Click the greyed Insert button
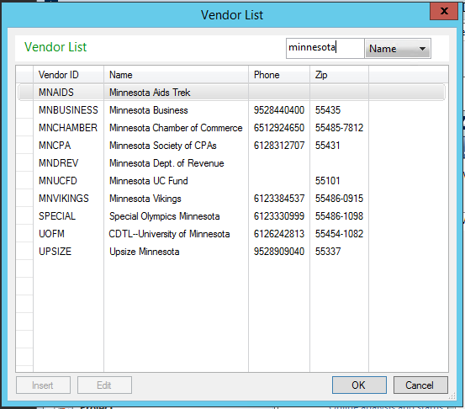465x409 pixels. (43, 385)
